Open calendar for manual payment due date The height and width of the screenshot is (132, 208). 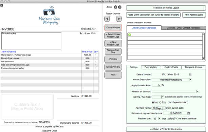pos(189,113)
